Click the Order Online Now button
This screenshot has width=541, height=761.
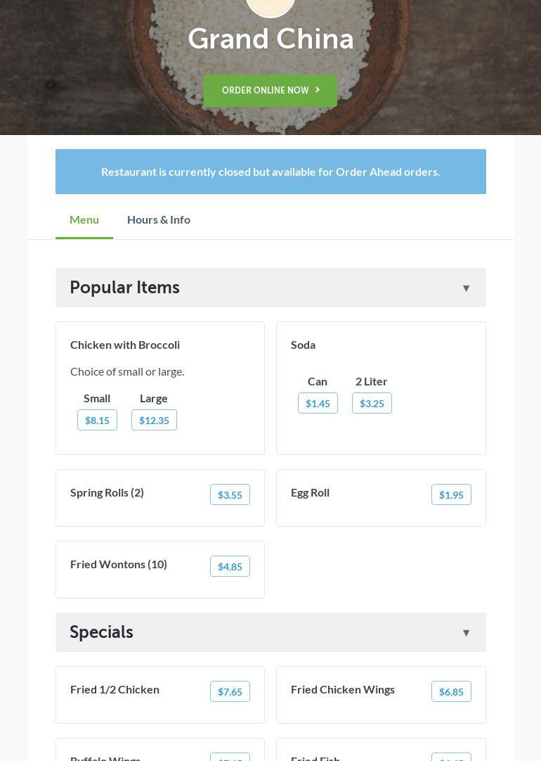pyautogui.click(x=270, y=91)
